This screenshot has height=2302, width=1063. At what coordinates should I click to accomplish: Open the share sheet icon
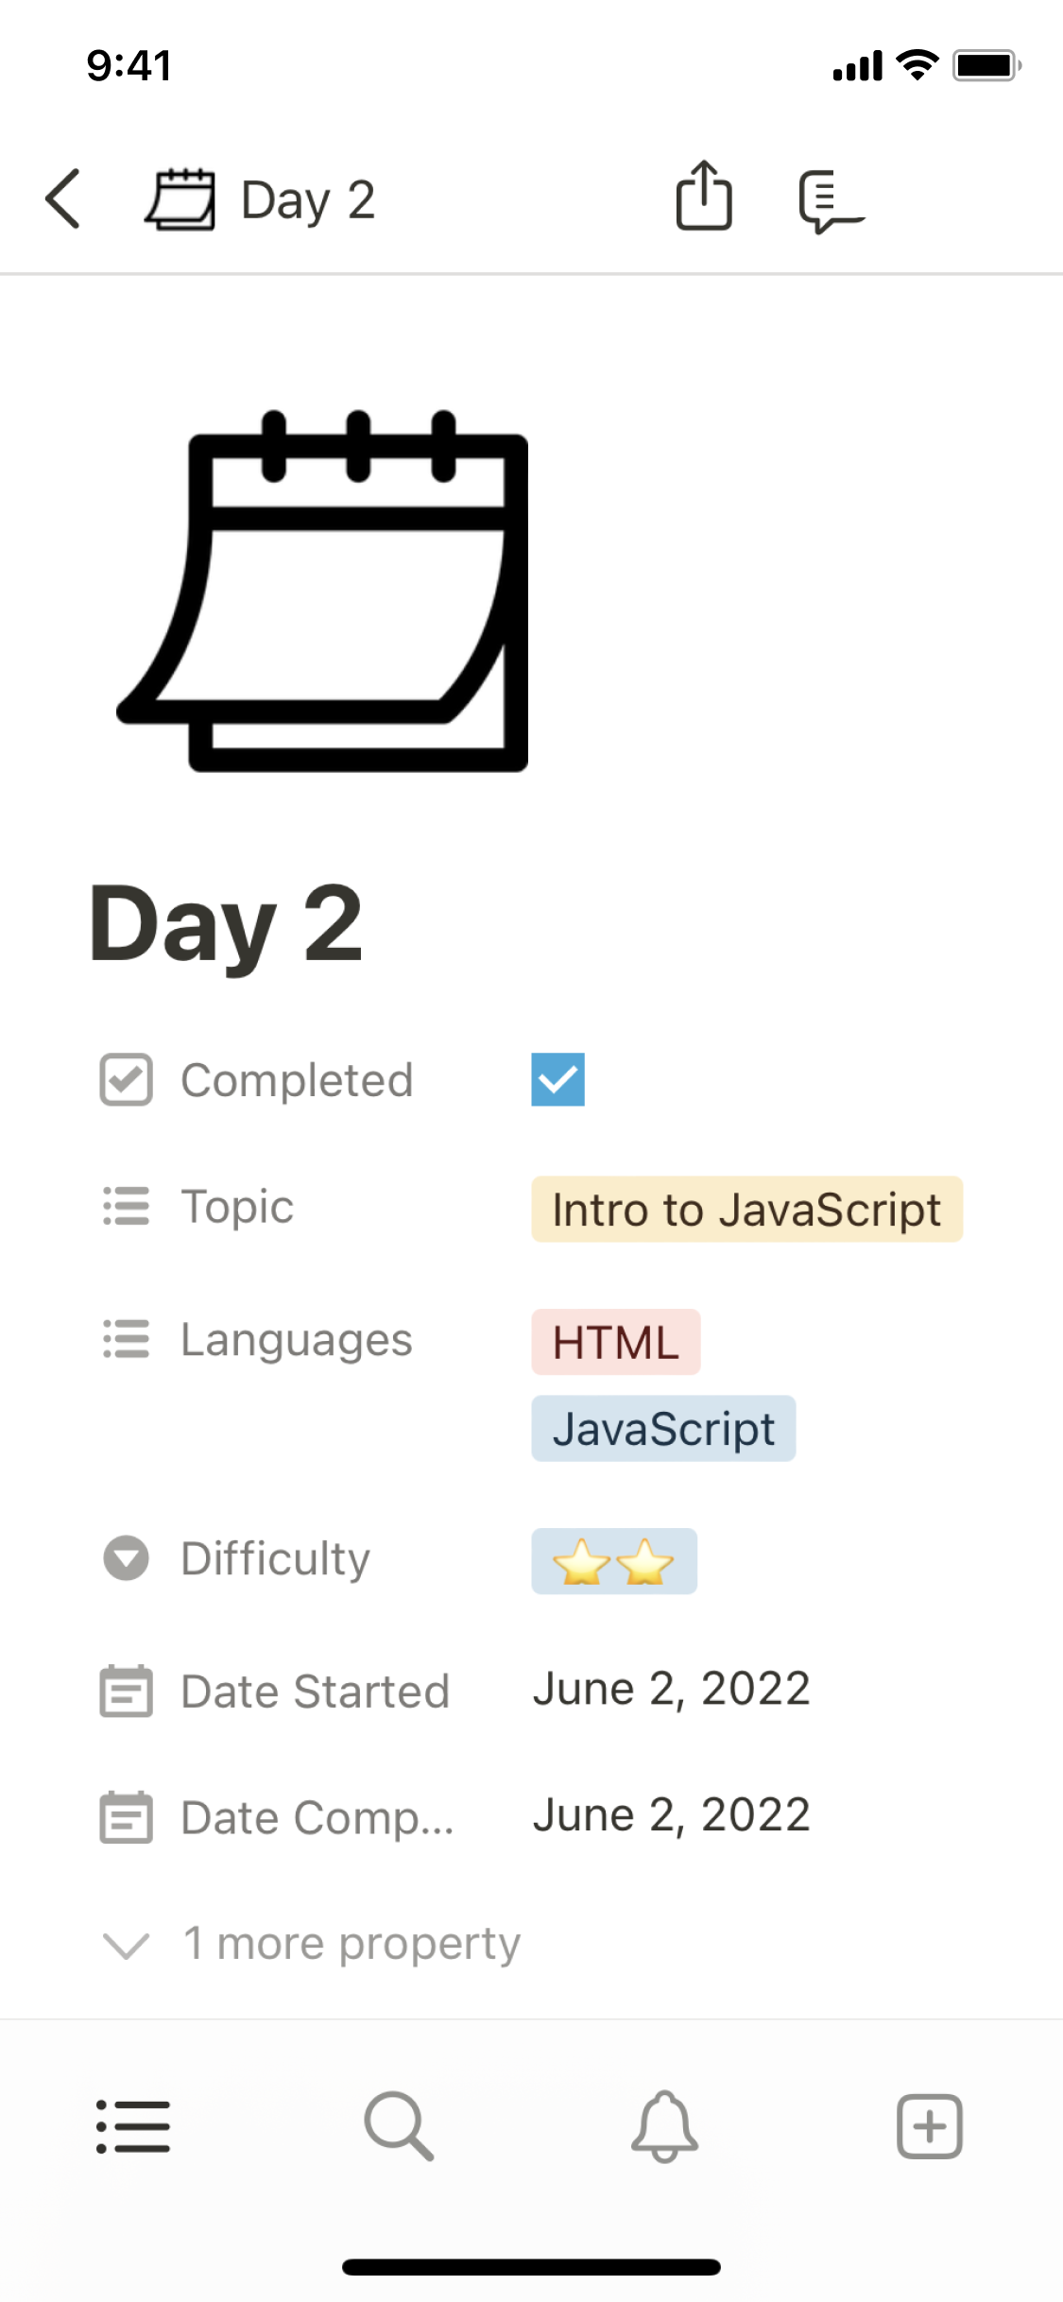tap(704, 197)
